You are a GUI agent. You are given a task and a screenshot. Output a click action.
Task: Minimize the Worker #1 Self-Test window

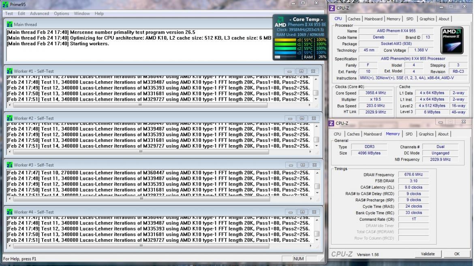click(x=289, y=71)
